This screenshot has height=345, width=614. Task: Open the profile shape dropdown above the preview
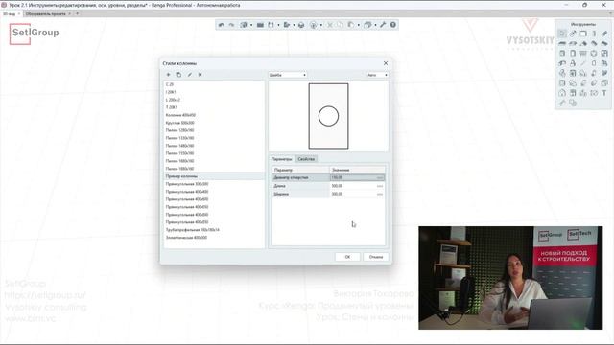click(x=288, y=75)
